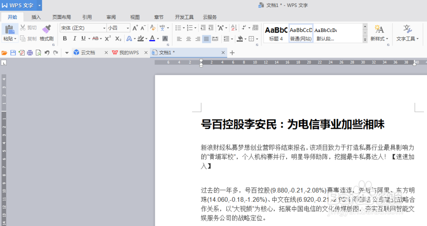Viewport: 427px width, 226px height.
Task: Open the 我的WPS document tab
Action: (x=129, y=53)
